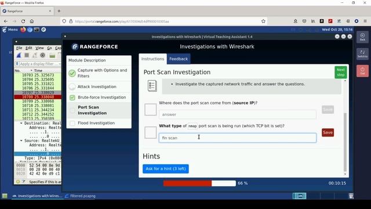Click Ask for a hint button
The image size is (371, 209).
pyautogui.click(x=166, y=169)
